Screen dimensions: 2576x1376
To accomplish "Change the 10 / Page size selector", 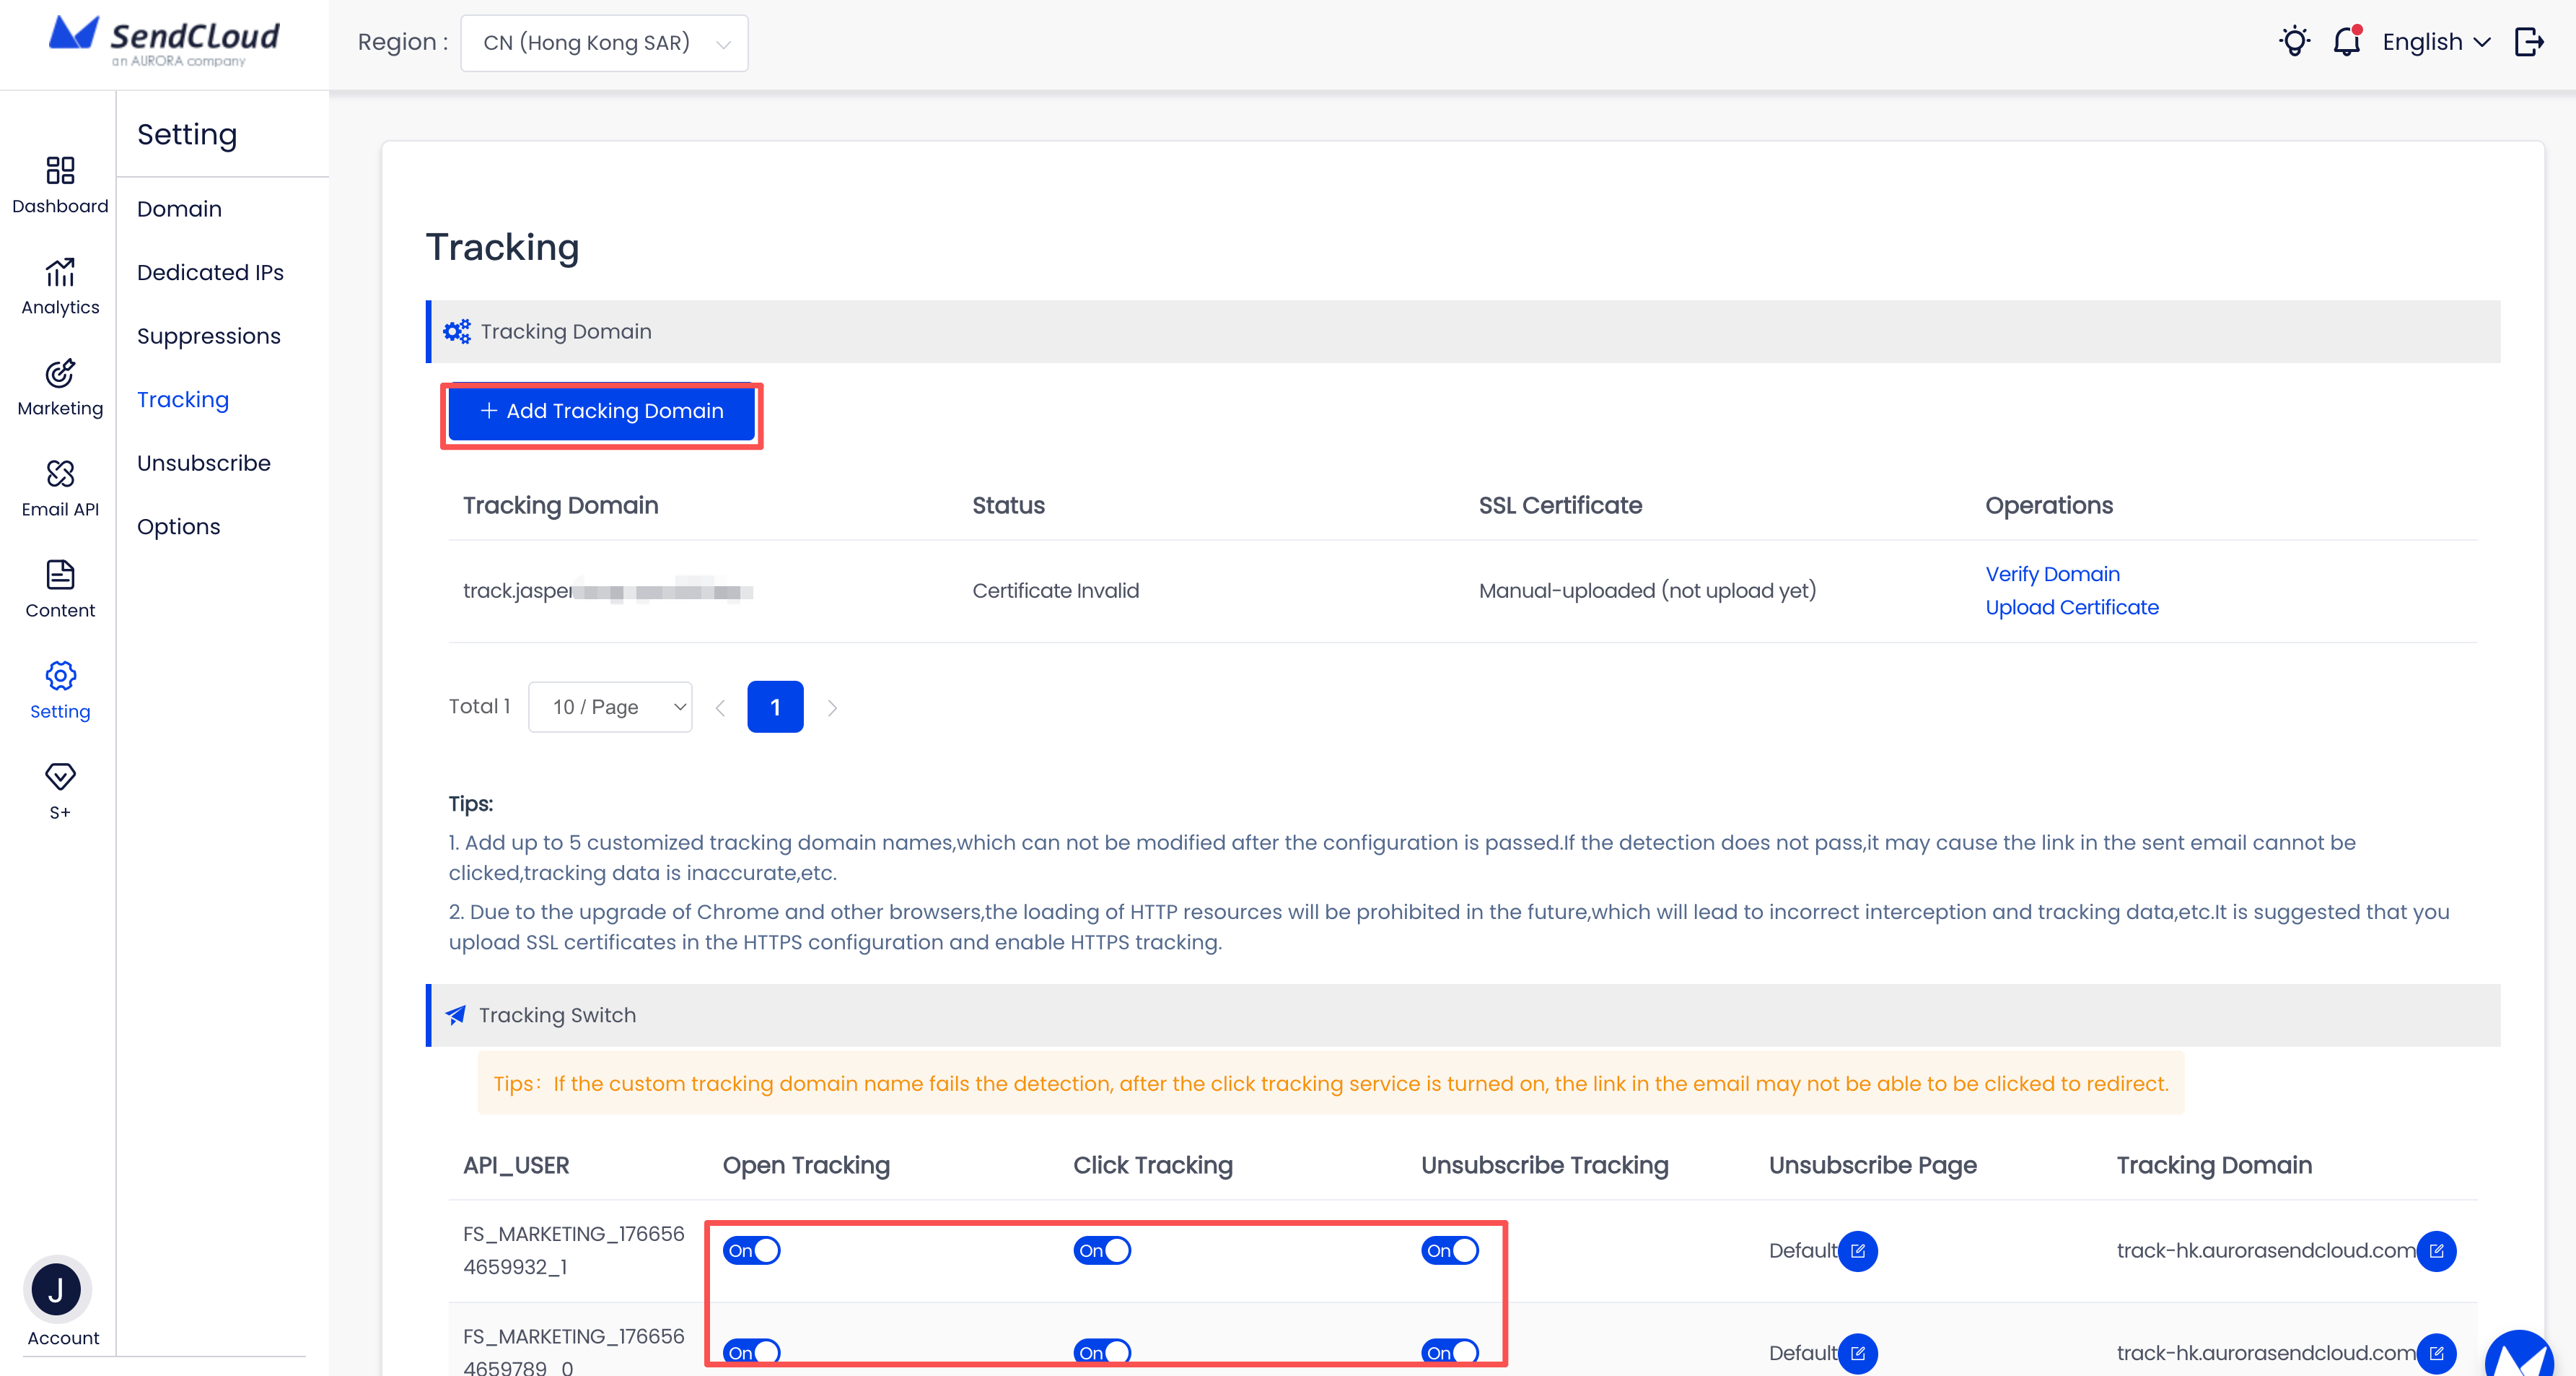I will tap(610, 707).
